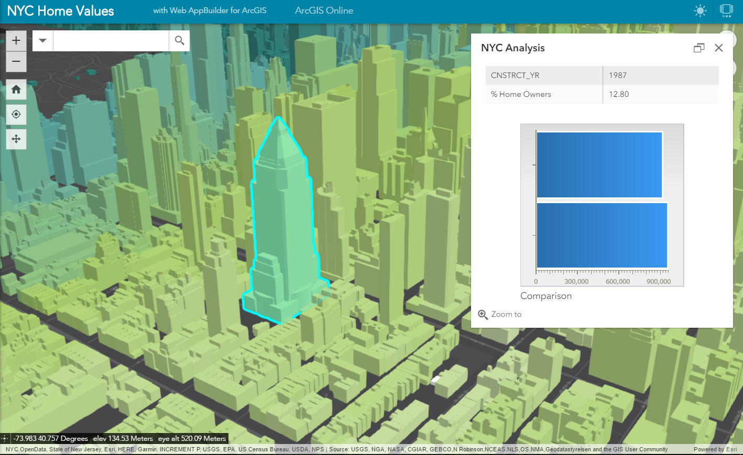Select the CNSTRCT_YR field label
This screenshot has width=743, height=455.
(515, 75)
